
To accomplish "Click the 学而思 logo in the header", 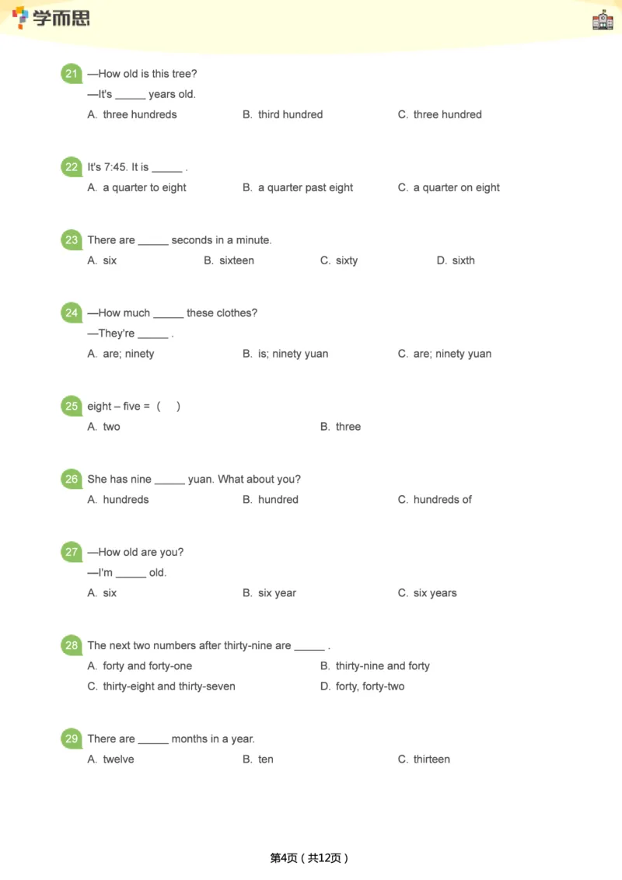I will click(51, 18).
